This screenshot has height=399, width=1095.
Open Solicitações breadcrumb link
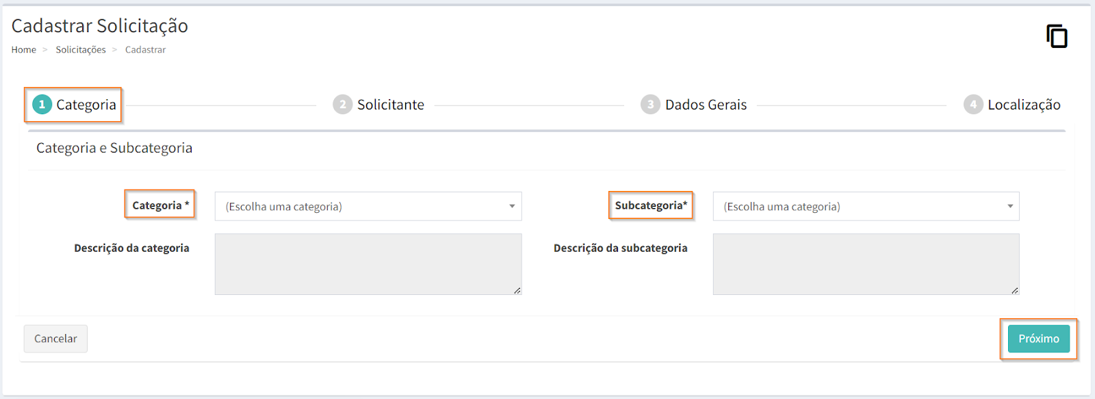81,50
